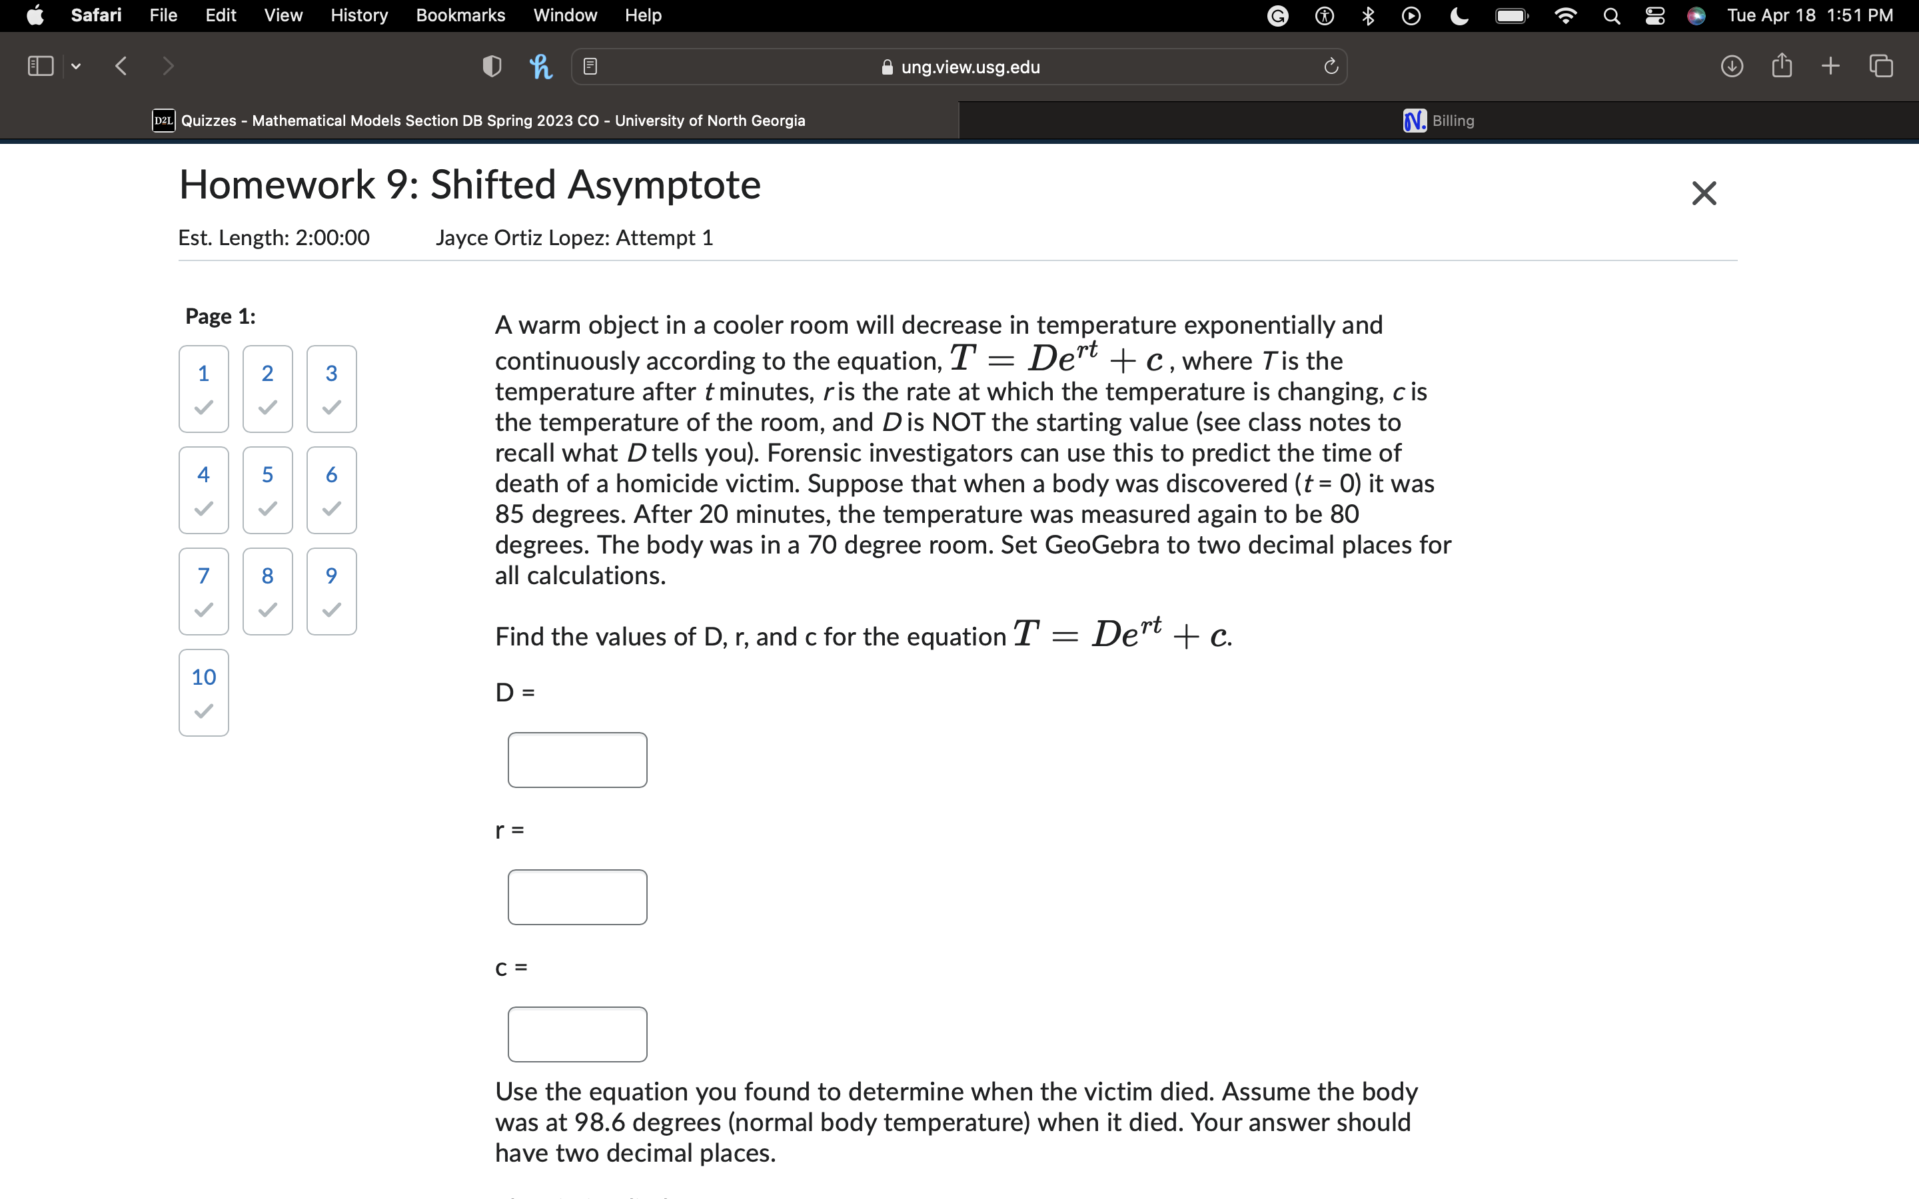Open Spotlight search from the menu bar

(1611, 16)
